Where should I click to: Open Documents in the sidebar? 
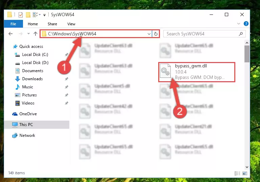coord(33,71)
